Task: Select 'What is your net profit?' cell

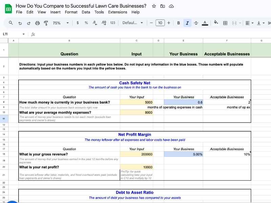Action: tap(69, 167)
